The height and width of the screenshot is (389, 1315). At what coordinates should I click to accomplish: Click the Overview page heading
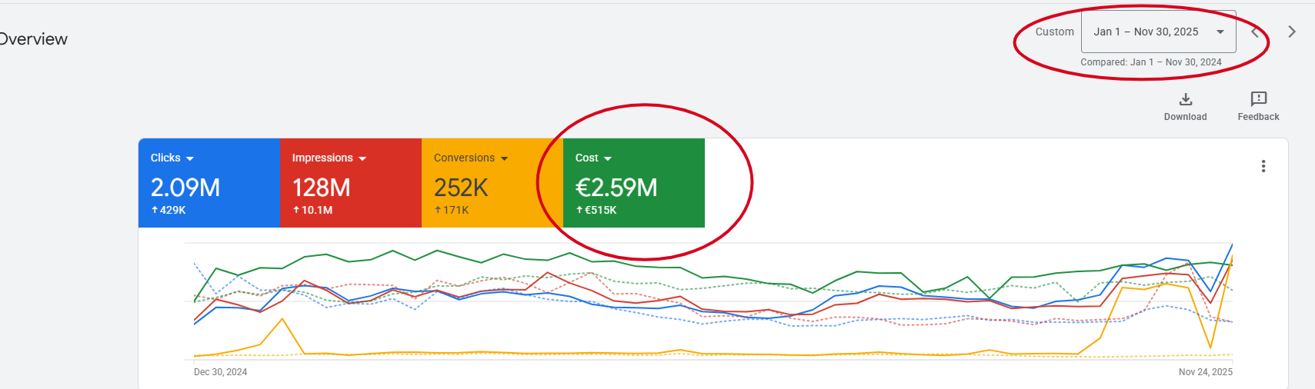pyautogui.click(x=33, y=39)
